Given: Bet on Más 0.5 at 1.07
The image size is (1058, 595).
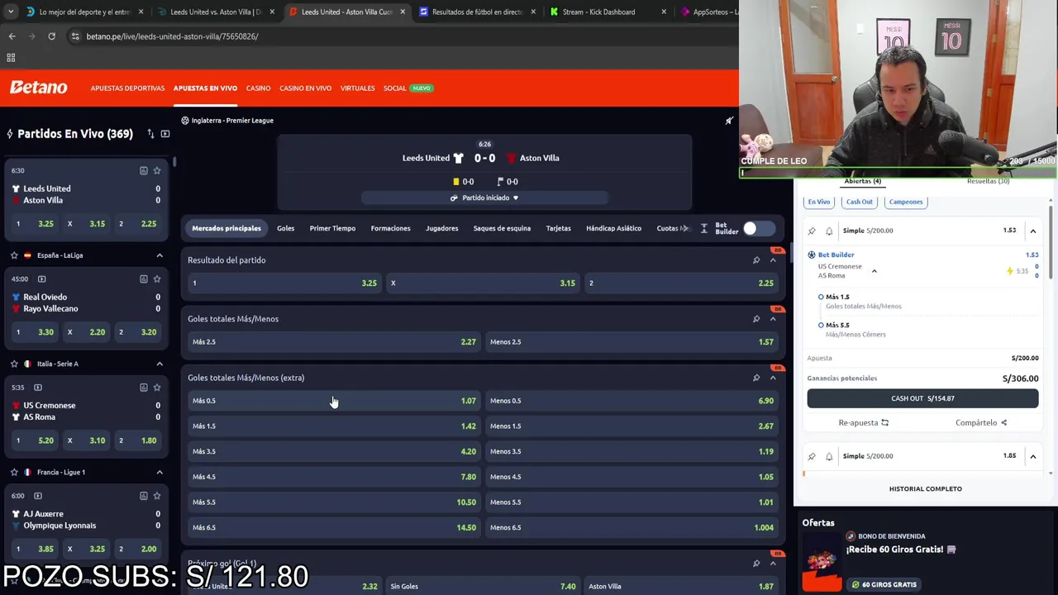Looking at the screenshot, I should coord(333,401).
